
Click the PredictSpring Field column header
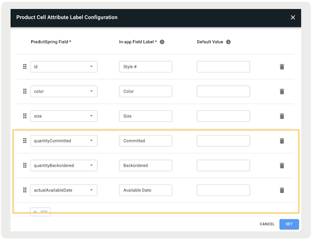tap(51, 42)
